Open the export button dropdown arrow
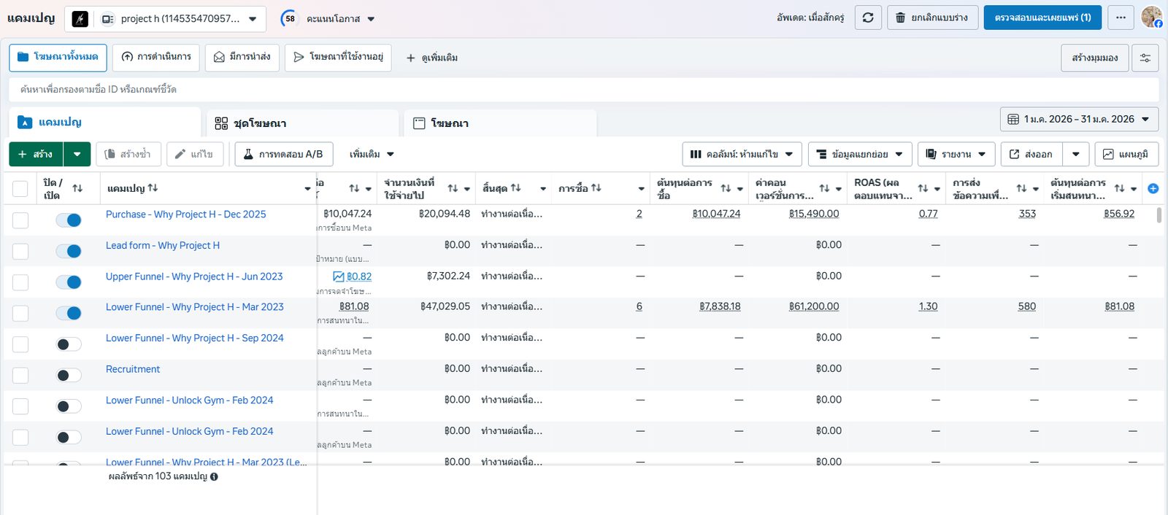Viewport: 1168px width, 515px height. (x=1076, y=154)
